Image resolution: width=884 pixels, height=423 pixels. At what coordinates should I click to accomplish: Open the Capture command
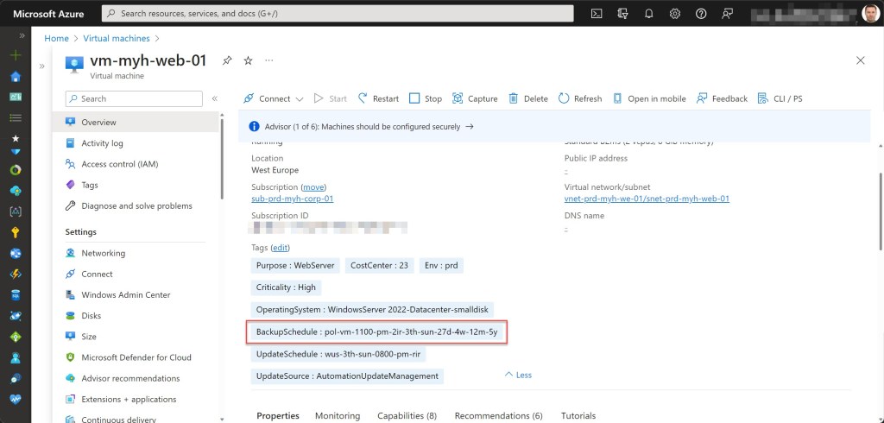[475, 98]
